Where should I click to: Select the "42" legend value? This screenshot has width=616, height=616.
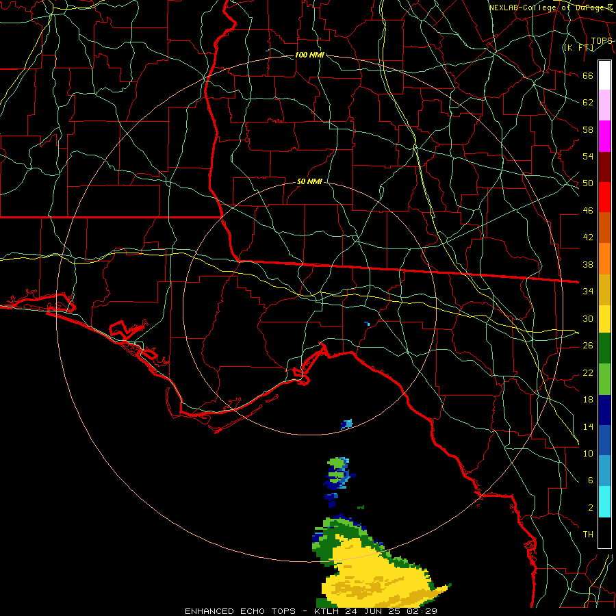pyautogui.click(x=588, y=237)
